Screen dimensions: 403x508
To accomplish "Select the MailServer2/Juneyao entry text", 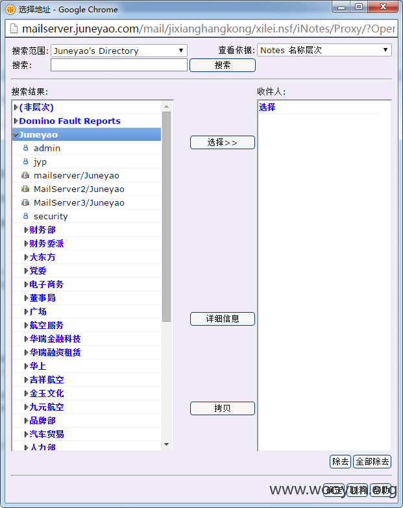I will tap(79, 189).
